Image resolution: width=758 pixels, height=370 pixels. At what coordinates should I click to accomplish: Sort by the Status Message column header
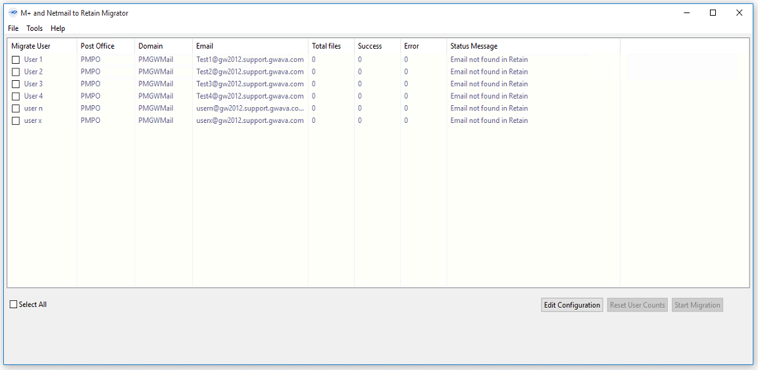coord(533,46)
